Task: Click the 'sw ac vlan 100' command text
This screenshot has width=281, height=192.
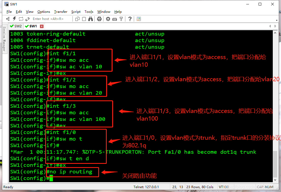Action: tap(82, 119)
